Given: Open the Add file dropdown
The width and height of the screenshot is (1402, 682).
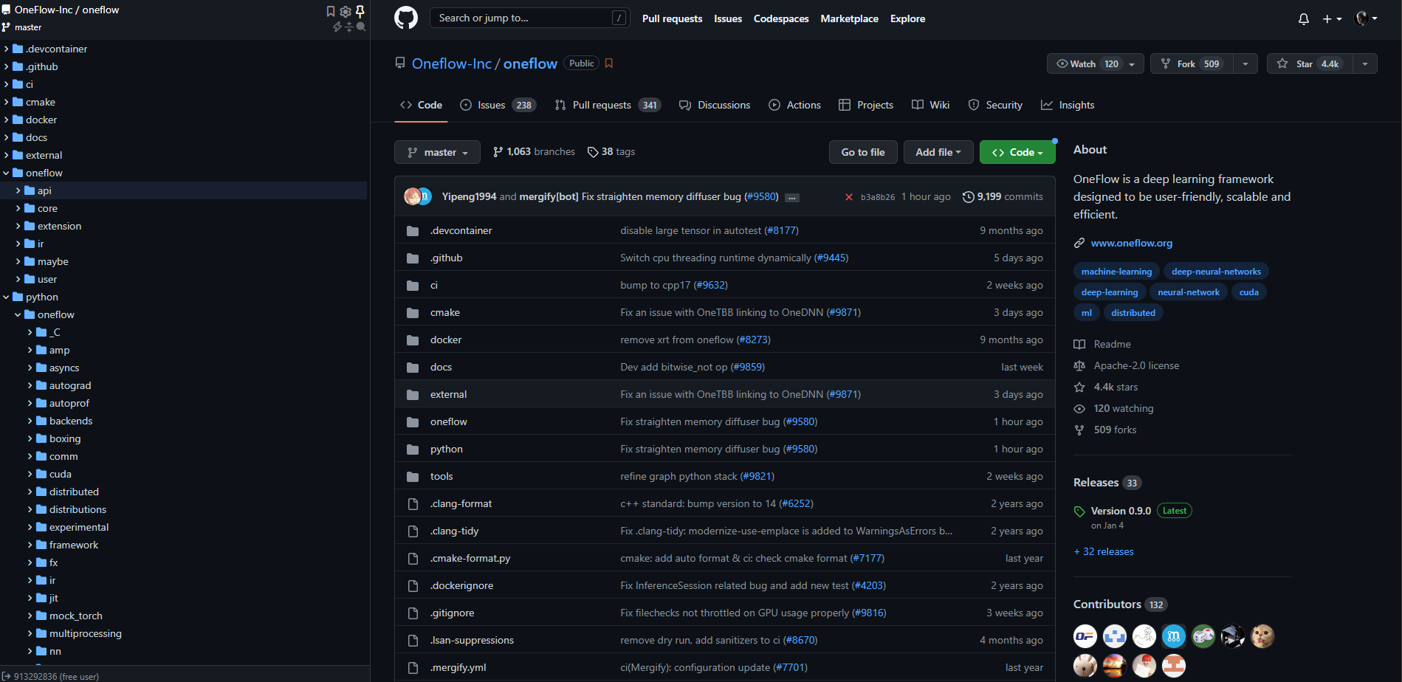Looking at the screenshot, I should [938, 152].
